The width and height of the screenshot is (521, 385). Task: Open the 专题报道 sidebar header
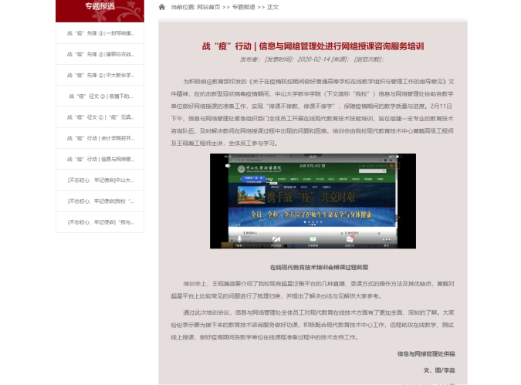100,7
